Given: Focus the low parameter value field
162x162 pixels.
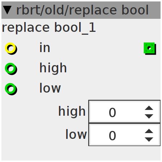Looking at the screenshot, I should [x=124, y=135].
